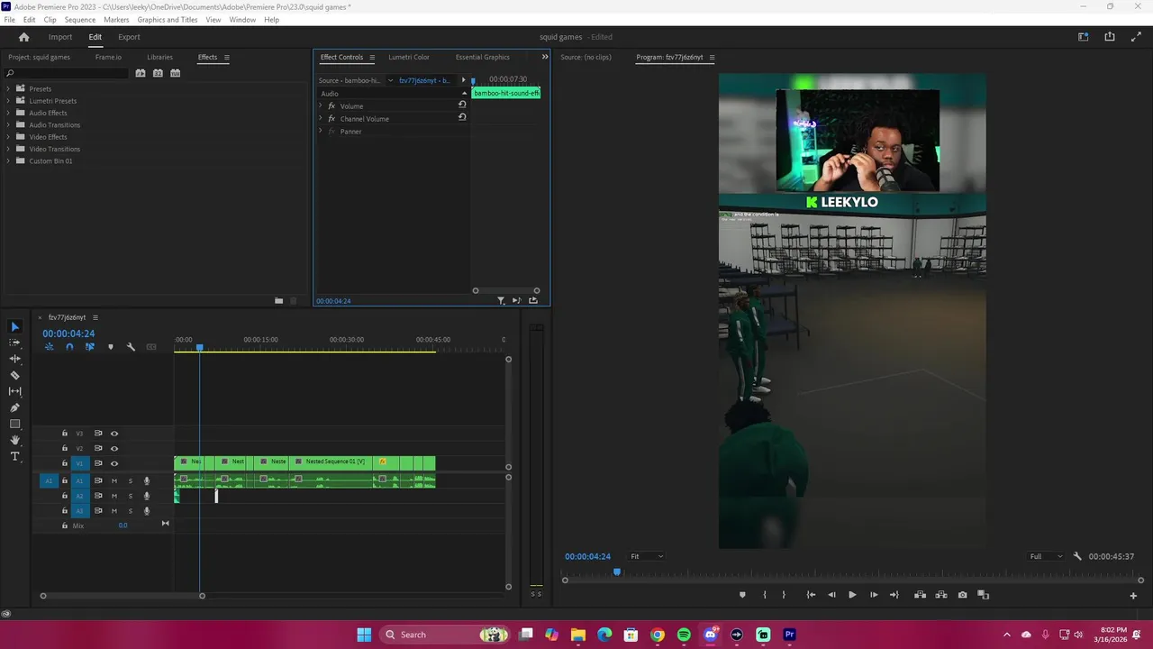Go to In point in Program monitor

point(811,595)
